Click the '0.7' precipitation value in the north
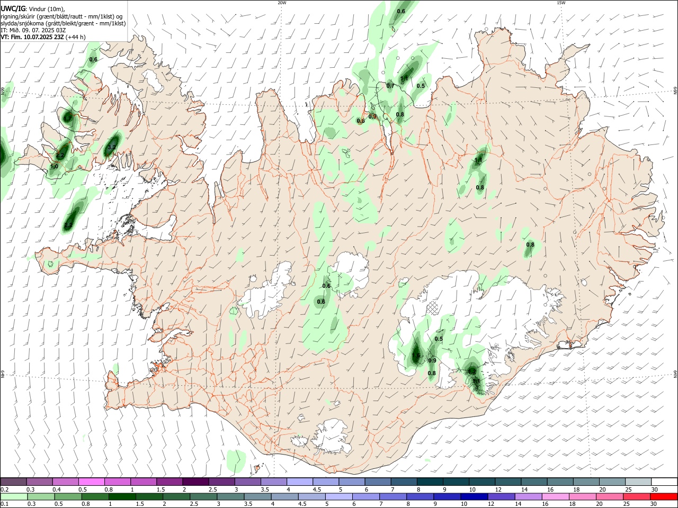Image resolution: width=678 pixels, height=508 pixels. (x=390, y=86)
